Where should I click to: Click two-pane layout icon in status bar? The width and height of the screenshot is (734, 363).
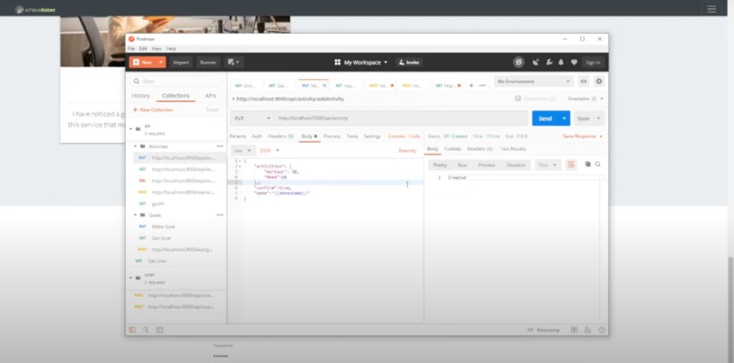click(x=574, y=329)
